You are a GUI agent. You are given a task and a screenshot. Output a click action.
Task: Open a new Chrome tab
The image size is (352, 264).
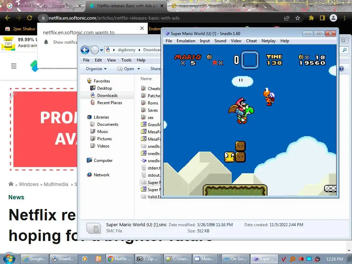point(257,6)
